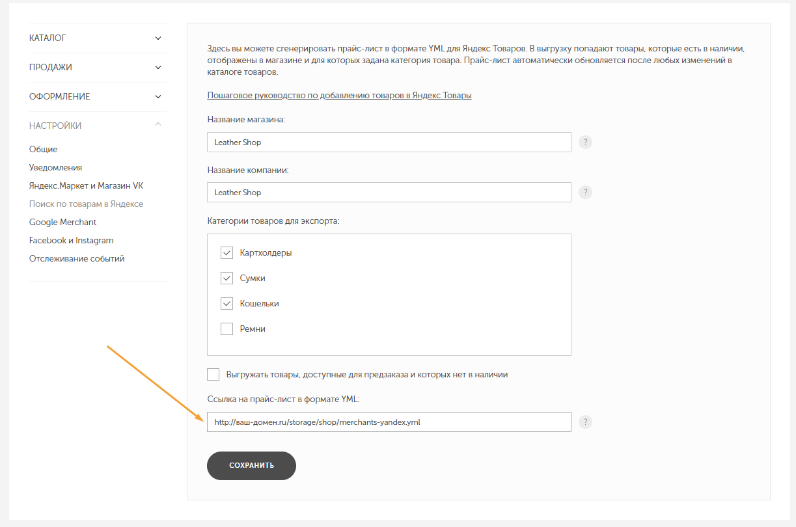
Task: Click the НАСТРОЙКИ section heading
Action: click(55, 126)
